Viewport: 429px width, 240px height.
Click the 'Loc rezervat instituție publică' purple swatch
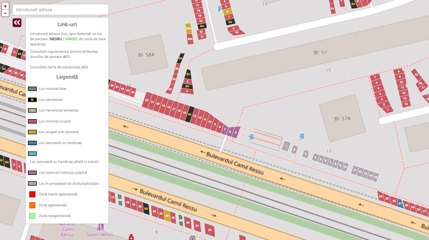[x=32, y=173]
